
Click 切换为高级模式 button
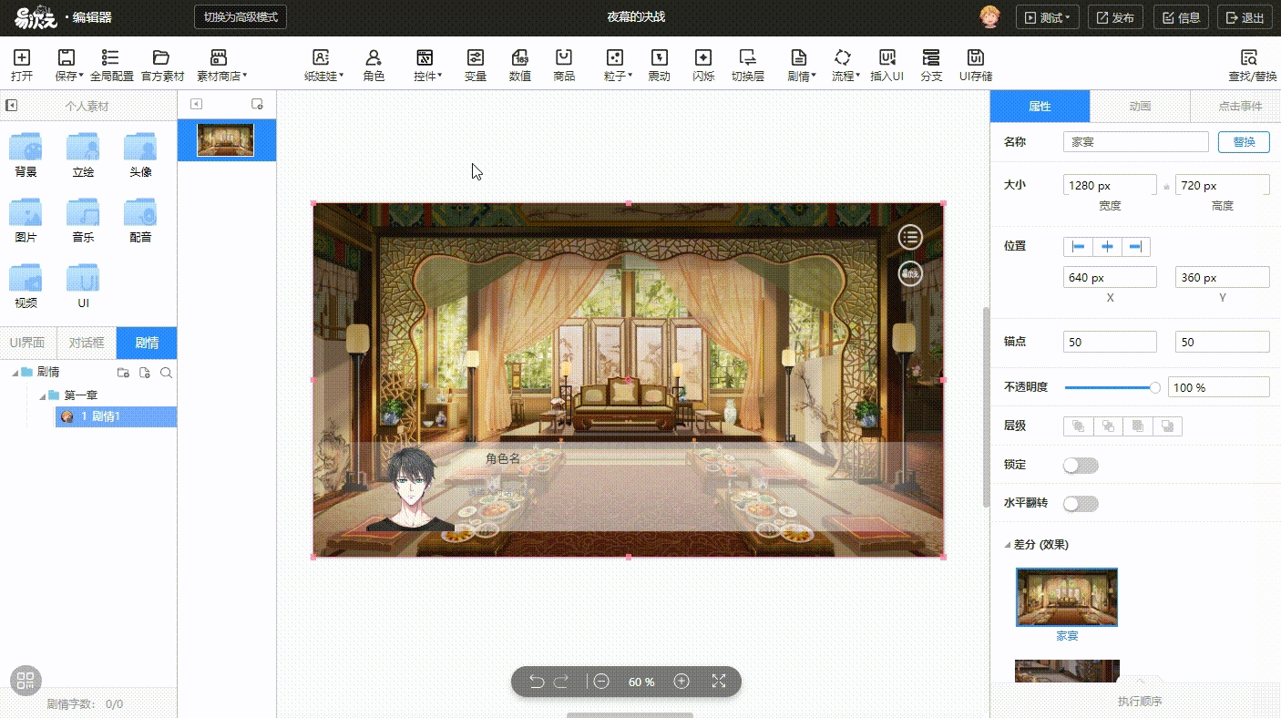(x=241, y=17)
